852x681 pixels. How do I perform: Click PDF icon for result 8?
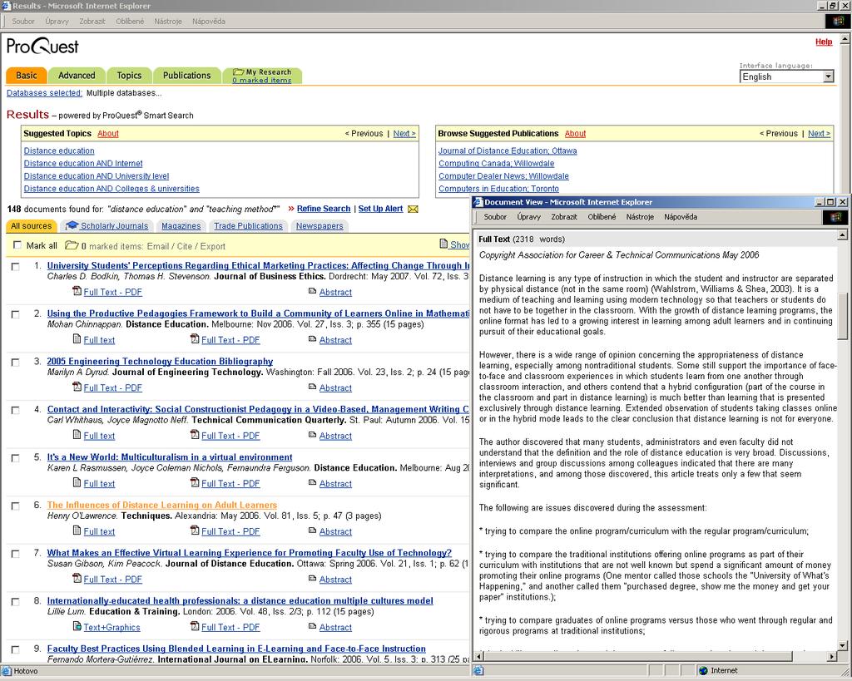[x=195, y=626]
